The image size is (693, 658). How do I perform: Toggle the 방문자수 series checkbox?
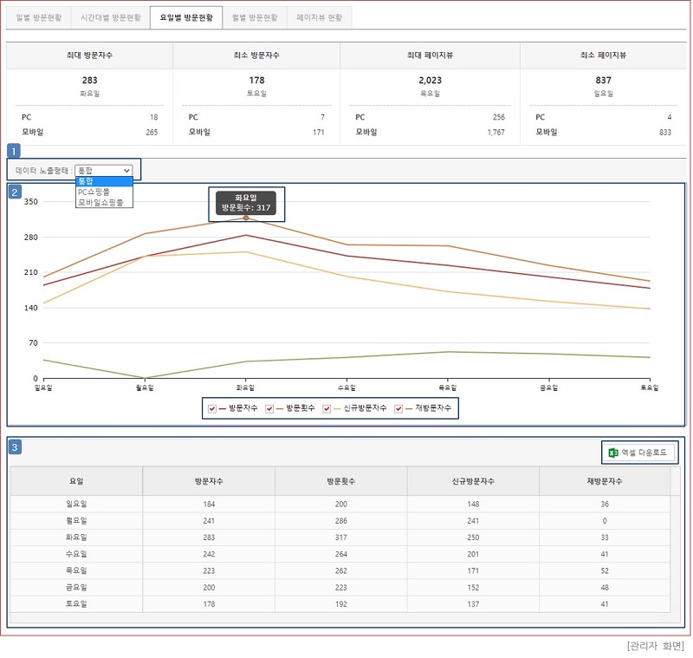(212, 408)
